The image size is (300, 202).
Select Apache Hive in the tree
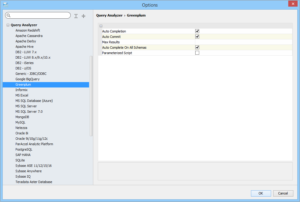(24, 47)
